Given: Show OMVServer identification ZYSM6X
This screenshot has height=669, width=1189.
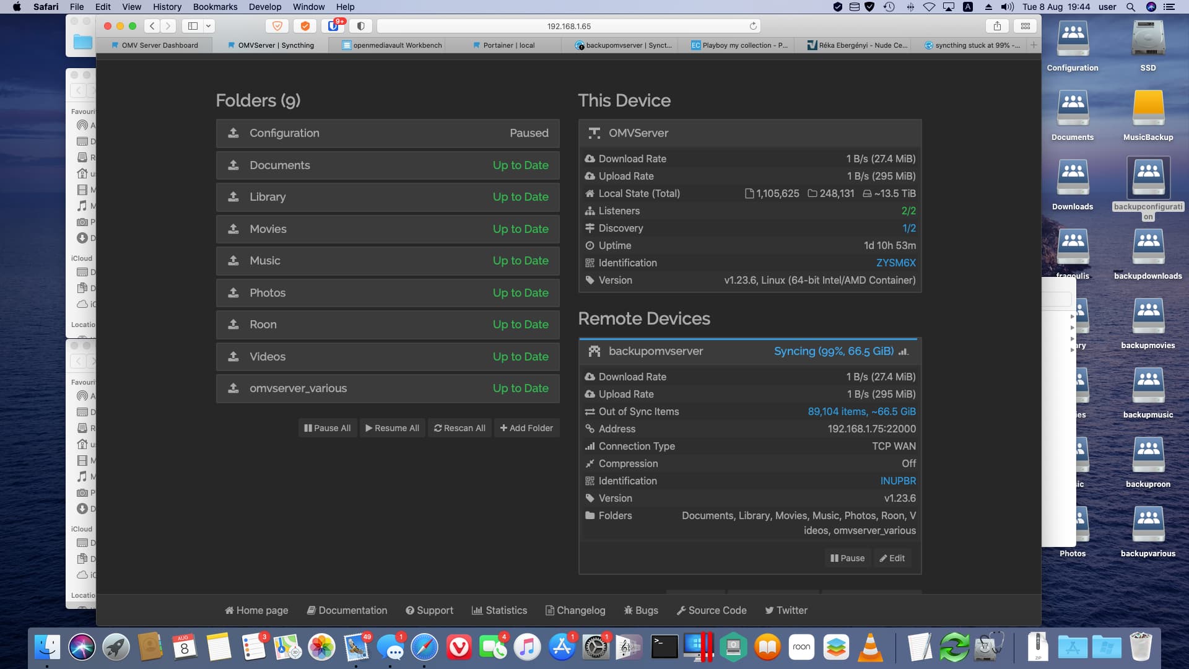Looking at the screenshot, I should (895, 263).
